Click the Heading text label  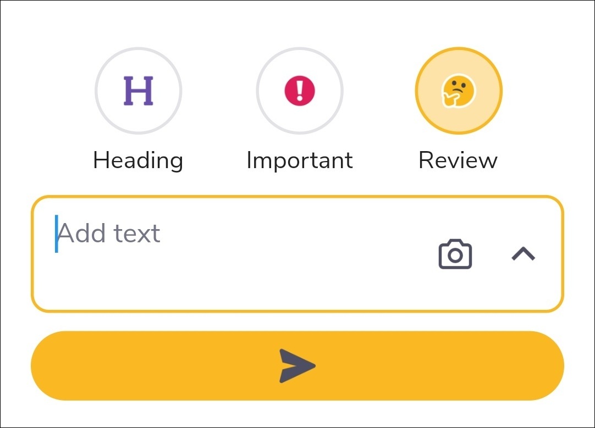click(x=138, y=160)
